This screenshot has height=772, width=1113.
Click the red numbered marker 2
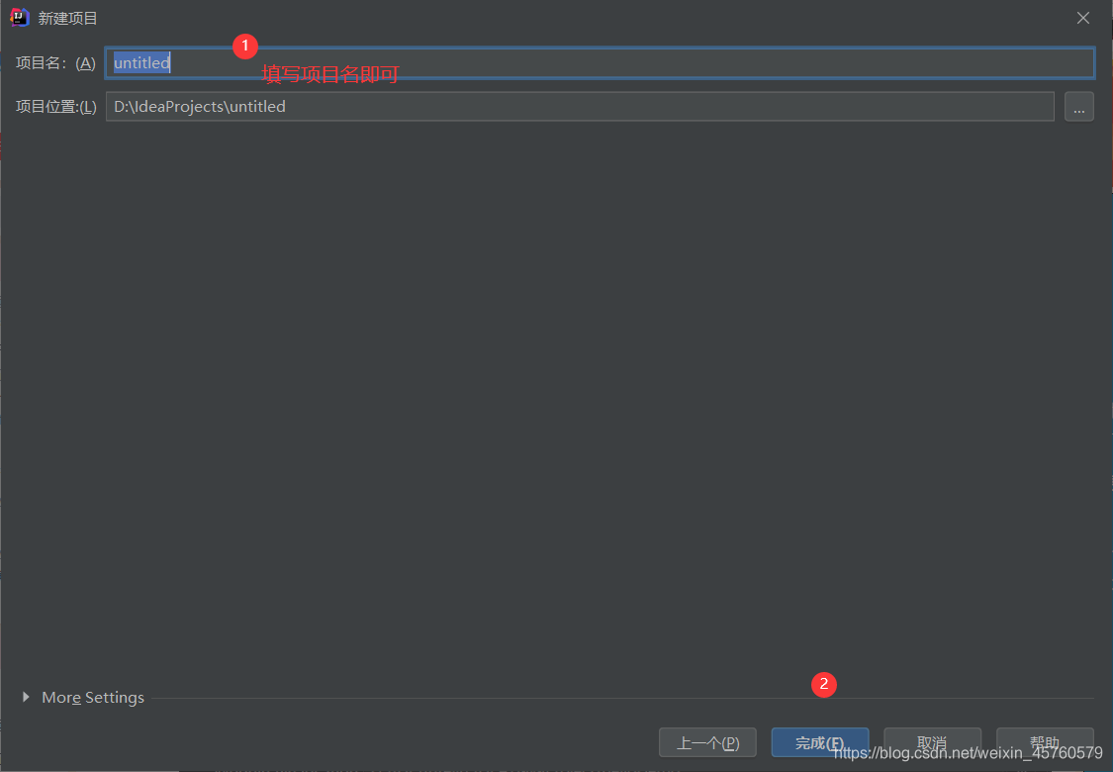click(x=823, y=684)
